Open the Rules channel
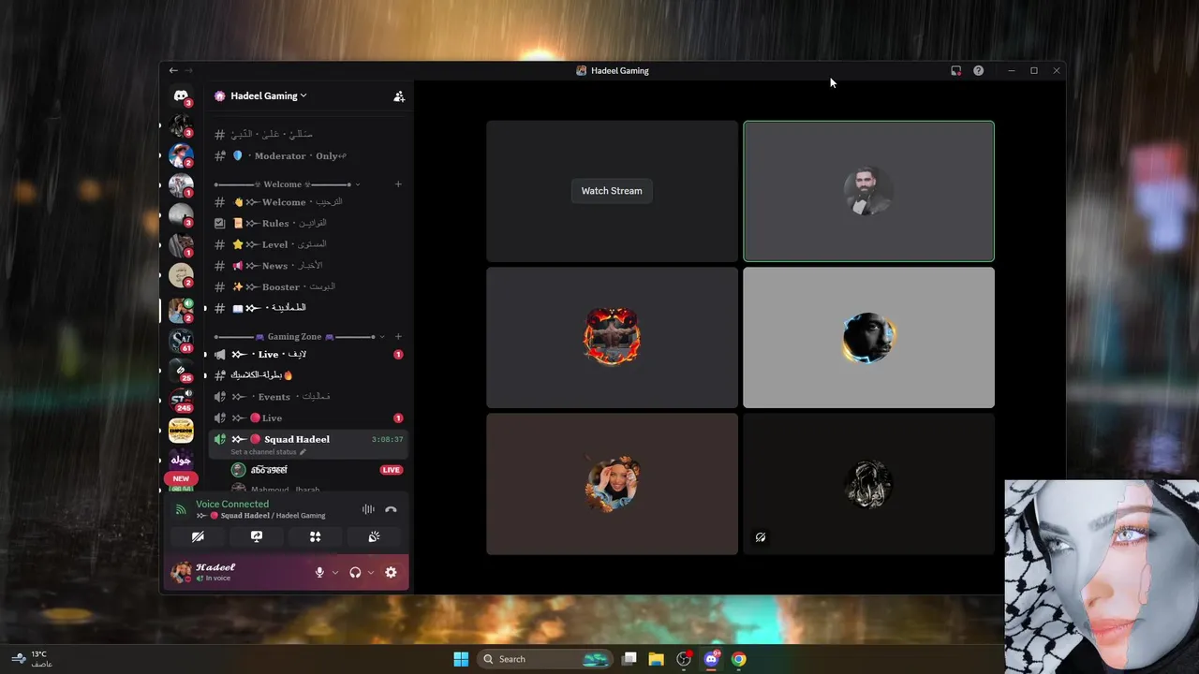Screen dimensions: 1199x674 [308, 224]
